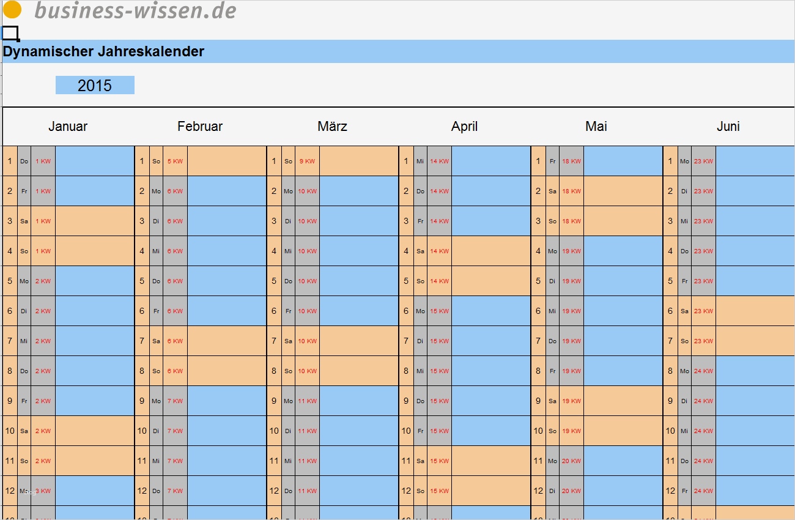This screenshot has width=795, height=520.
Task: Click the 7 KW label on February 10
Action: [x=175, y=431]
